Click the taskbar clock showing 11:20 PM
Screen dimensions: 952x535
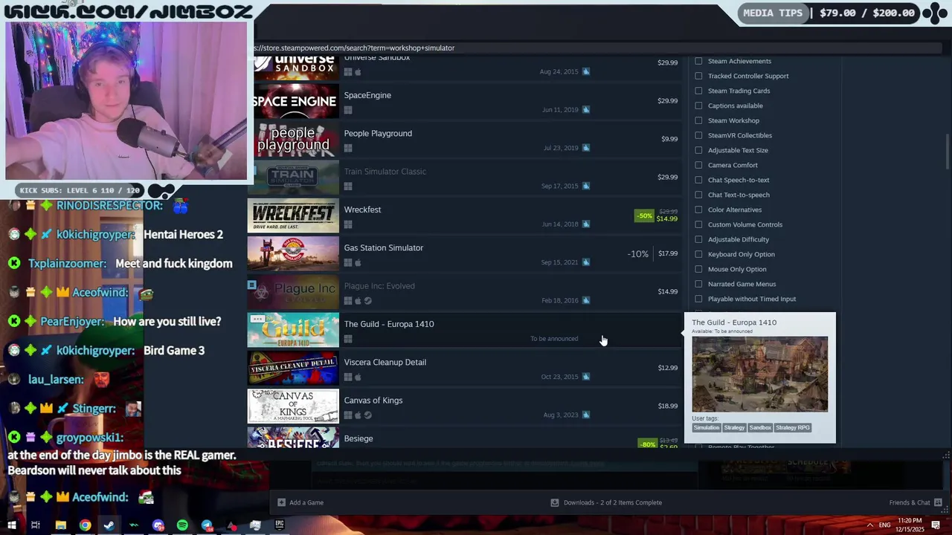click(910, 525)
